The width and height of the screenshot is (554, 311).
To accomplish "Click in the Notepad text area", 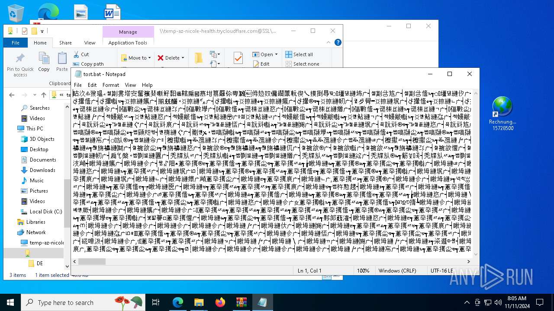I will coord(272,173).
